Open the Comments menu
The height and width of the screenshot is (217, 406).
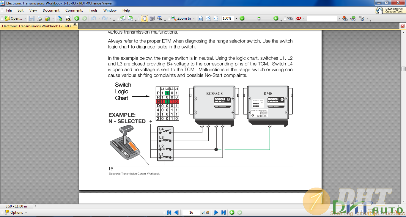point(74,10)
